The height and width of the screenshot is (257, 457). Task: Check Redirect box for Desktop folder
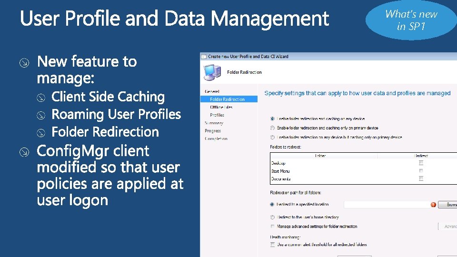click(x=421, y=163)
